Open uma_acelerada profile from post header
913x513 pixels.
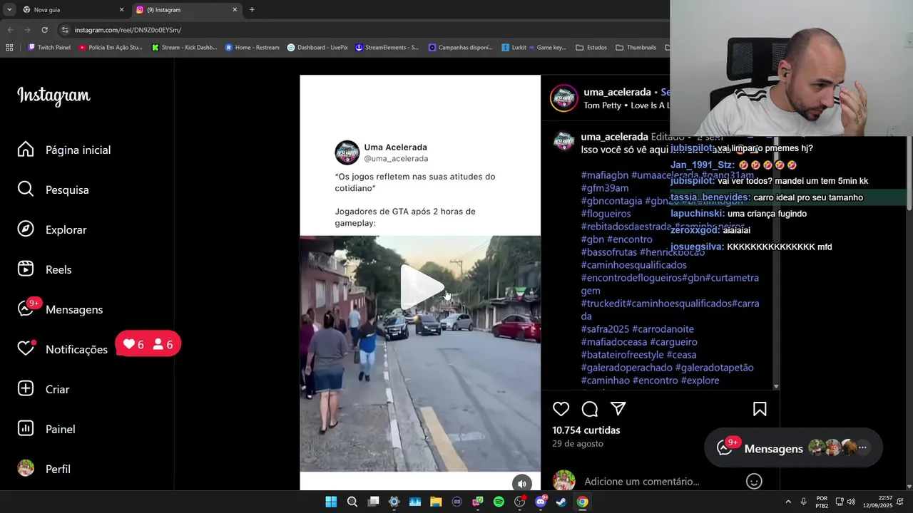[617, 92]
